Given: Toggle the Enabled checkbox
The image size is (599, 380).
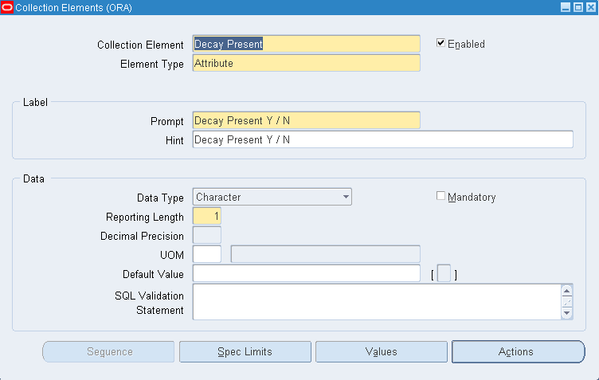Looking at the screenshot, I should 440,44.
